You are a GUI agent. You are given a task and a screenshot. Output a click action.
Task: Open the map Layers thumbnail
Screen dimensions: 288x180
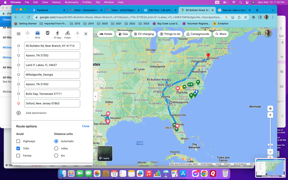click(x=105, y=154)
